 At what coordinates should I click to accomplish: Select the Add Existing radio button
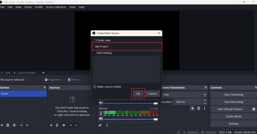tap(95, 53)
